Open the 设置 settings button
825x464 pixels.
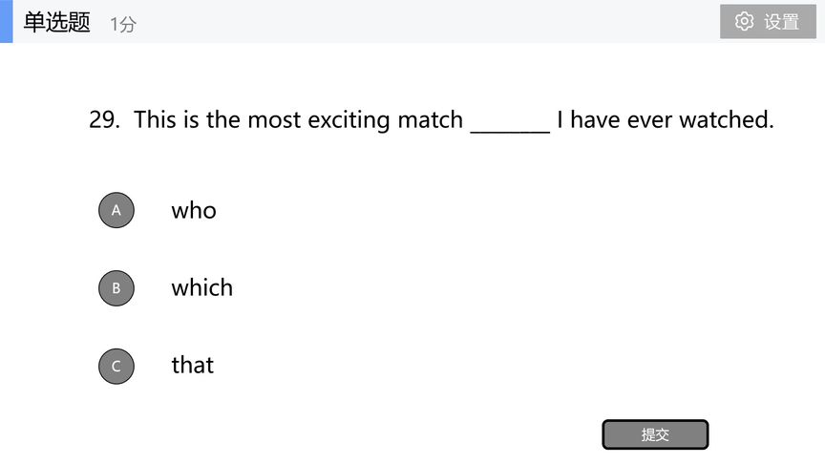click(x=768, y=22)
